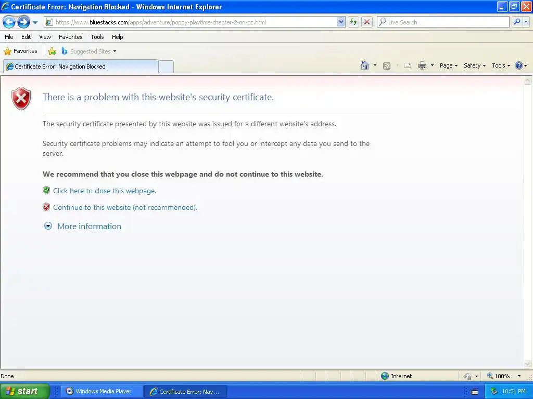Open the Safety command bar menu
Image resolution: width=533 pixels, height=399 pixels.
[x=475, y=65]
